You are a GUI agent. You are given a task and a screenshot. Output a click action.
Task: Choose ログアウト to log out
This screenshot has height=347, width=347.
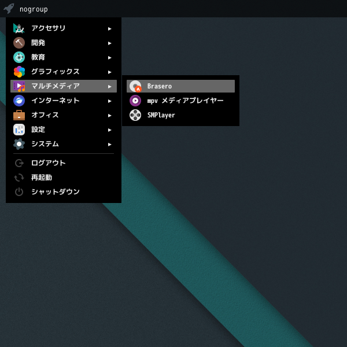tap(64, 163)
